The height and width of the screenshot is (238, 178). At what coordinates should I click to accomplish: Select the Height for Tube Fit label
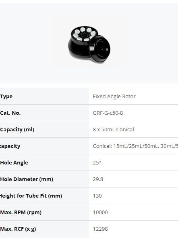(31, 196)
